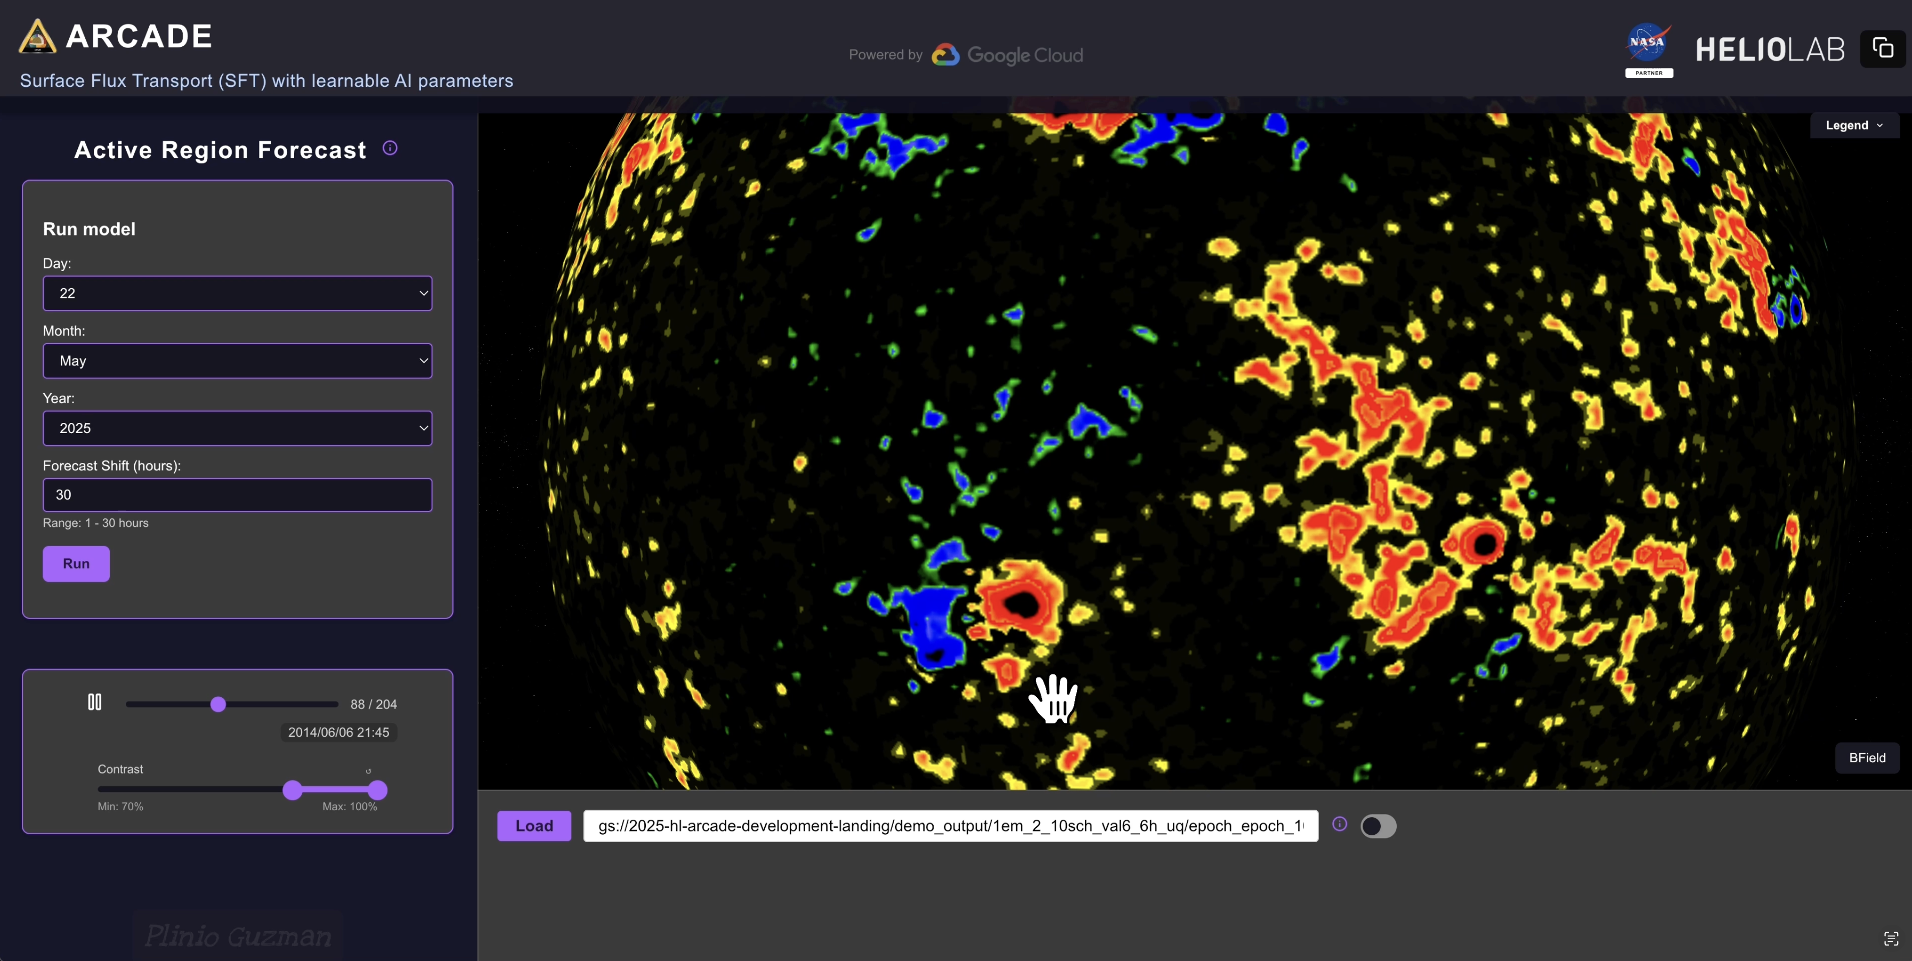The width and height of the screenshot is (1912, 961).
Task: Click the 'Min: 70%' contrast label
Action: tap(120, 807)
